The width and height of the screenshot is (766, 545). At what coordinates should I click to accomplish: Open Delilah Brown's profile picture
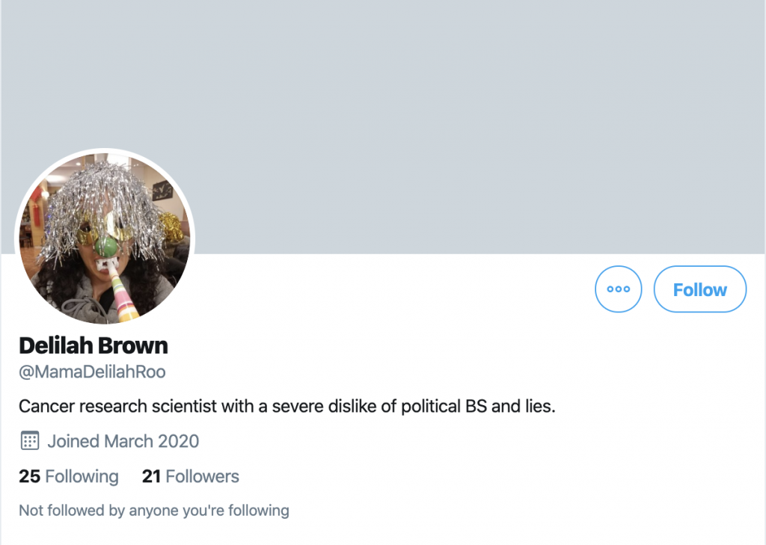tap(105, 238)
